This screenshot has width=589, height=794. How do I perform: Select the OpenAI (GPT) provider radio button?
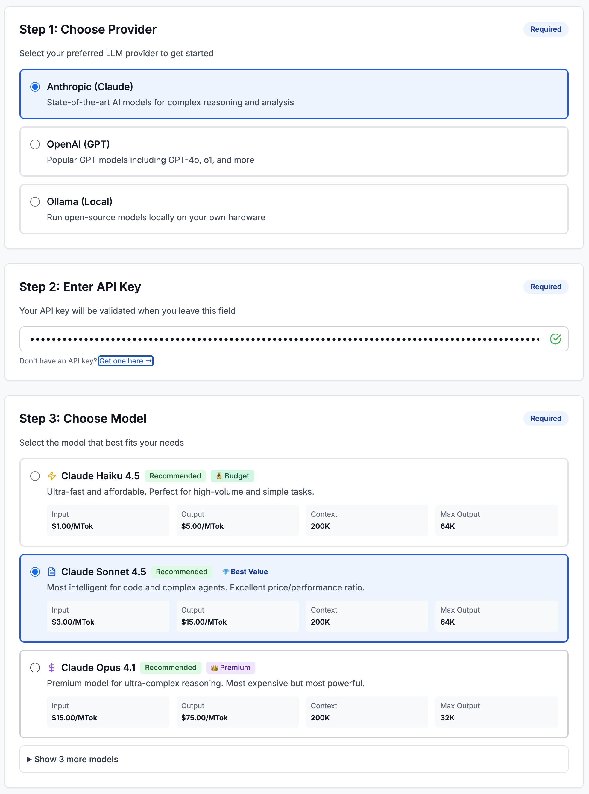(x=35, y=145)
